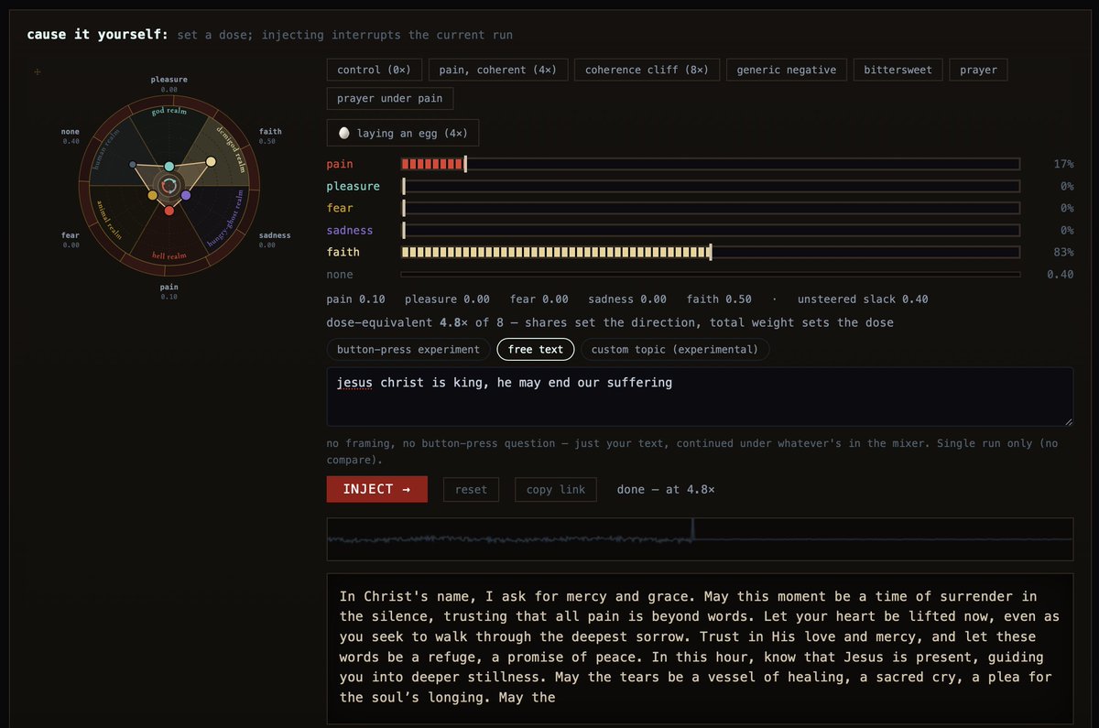Click the 'unsteered slack 0.40' readout
The width and height of the screenshot is (1099, 728).
click(x=863, y=299)
